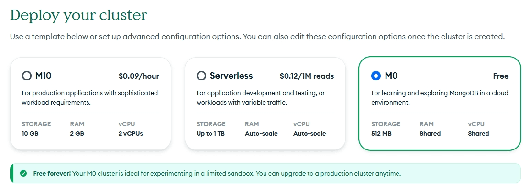Click the $0.09/hour price label

pyautogui.click(x=139, y=76)
